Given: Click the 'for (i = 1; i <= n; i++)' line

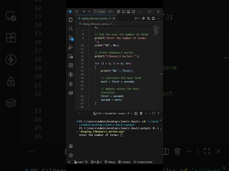Looking at the screenshot, I should coord(113,63).
